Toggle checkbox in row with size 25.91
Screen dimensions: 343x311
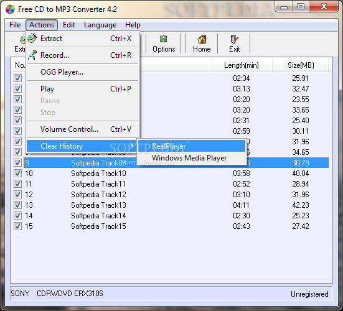point(17,78)
